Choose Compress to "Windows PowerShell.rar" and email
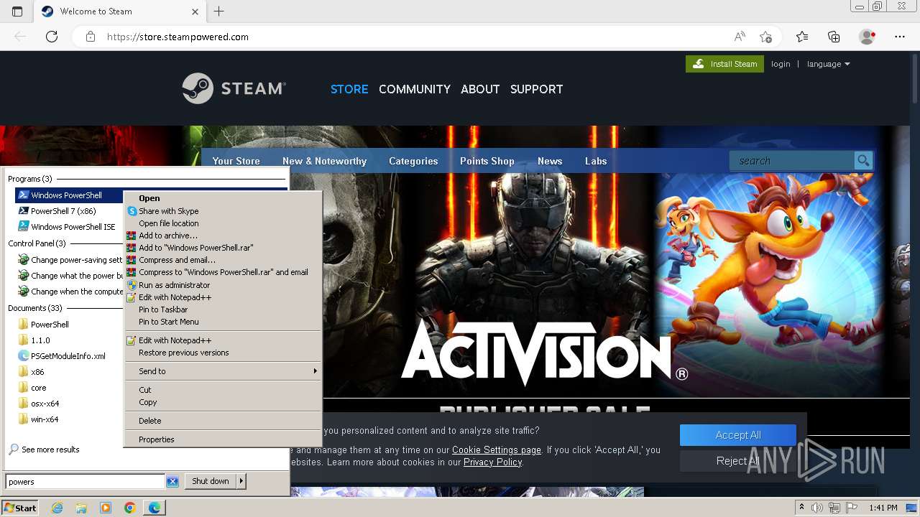This screenshot has height=517, width=920. [x=223, y=272]
